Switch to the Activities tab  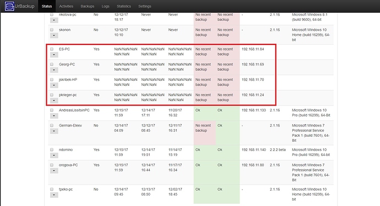pyautogui.click(x=66, y=6)
